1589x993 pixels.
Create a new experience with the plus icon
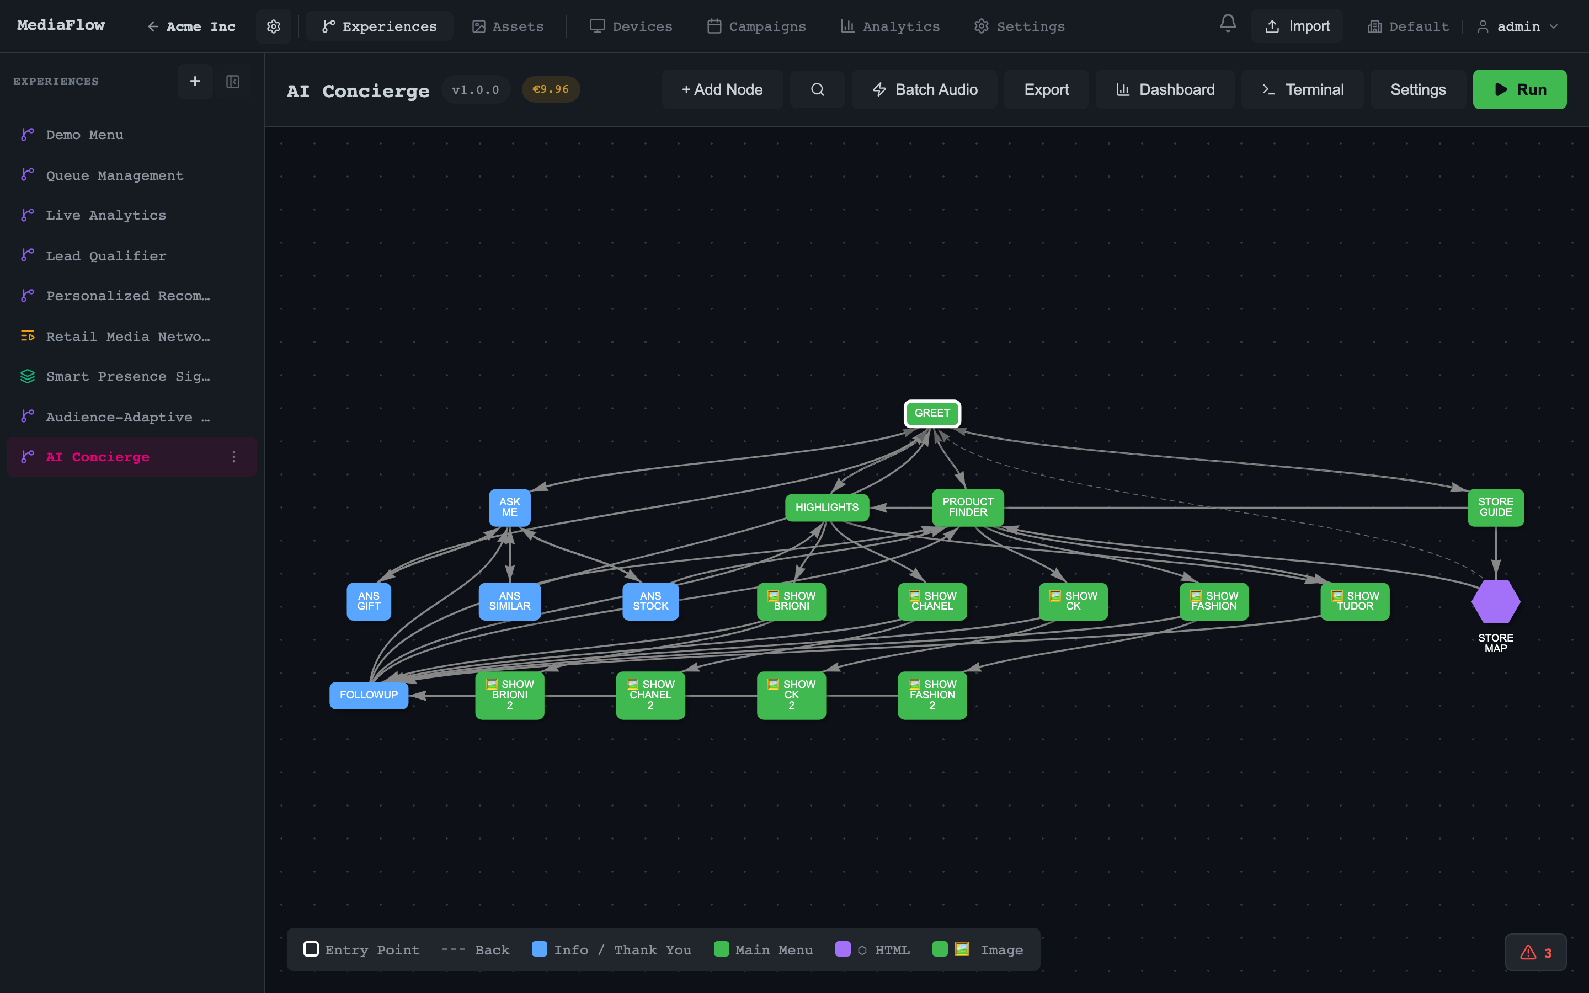click(194, 82)
